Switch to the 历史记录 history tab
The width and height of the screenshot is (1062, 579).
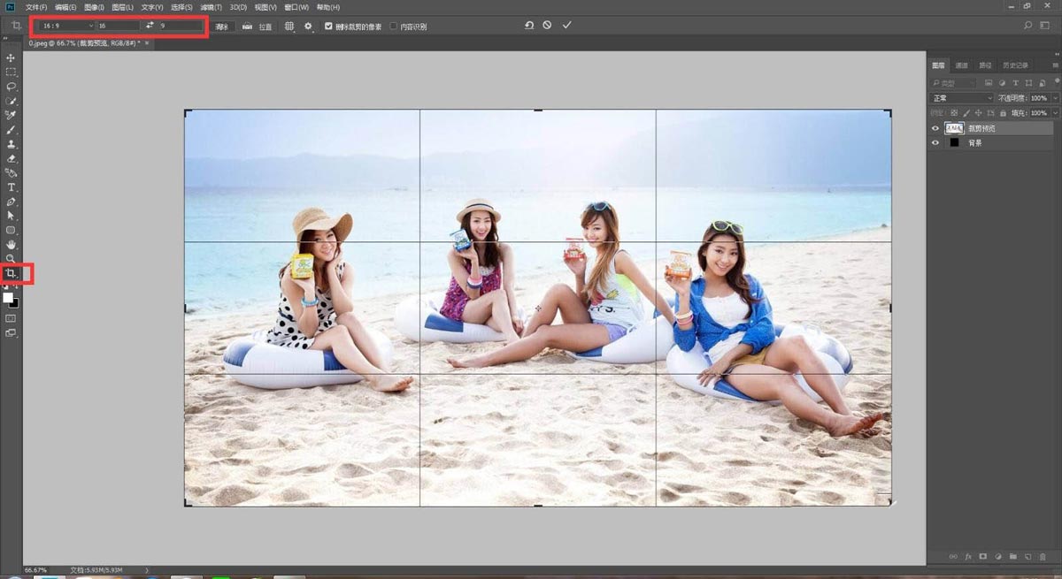(x=1015, y=65)
